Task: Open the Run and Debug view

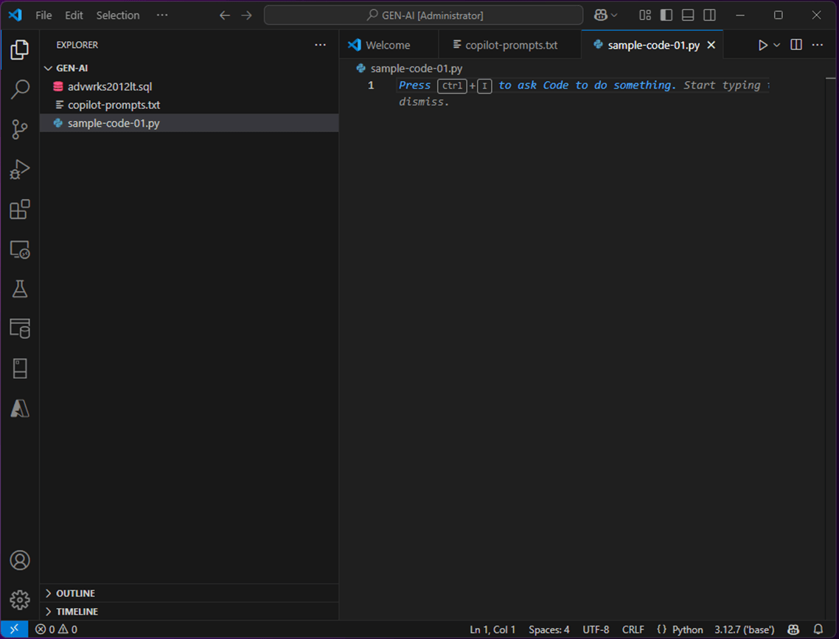Action: click(x=20, y=170)
